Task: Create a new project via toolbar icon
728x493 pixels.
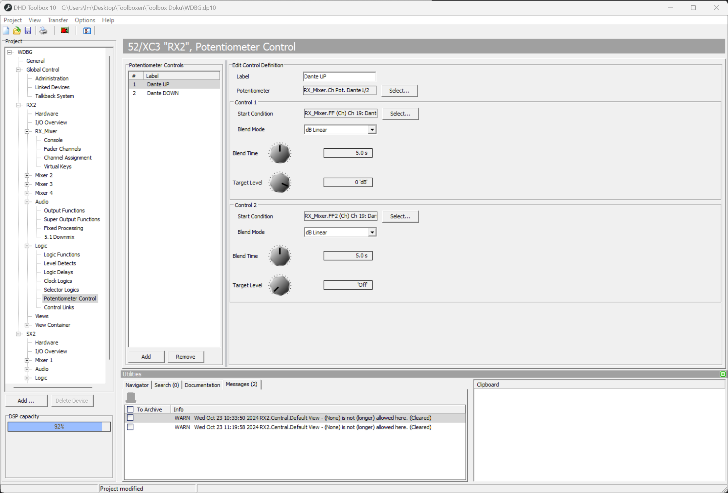Action: point(6,30)
